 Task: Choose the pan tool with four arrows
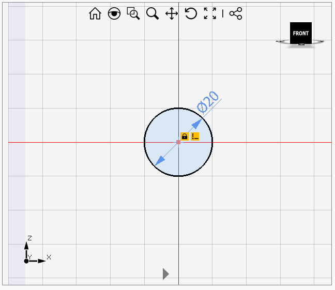point(172,14)
